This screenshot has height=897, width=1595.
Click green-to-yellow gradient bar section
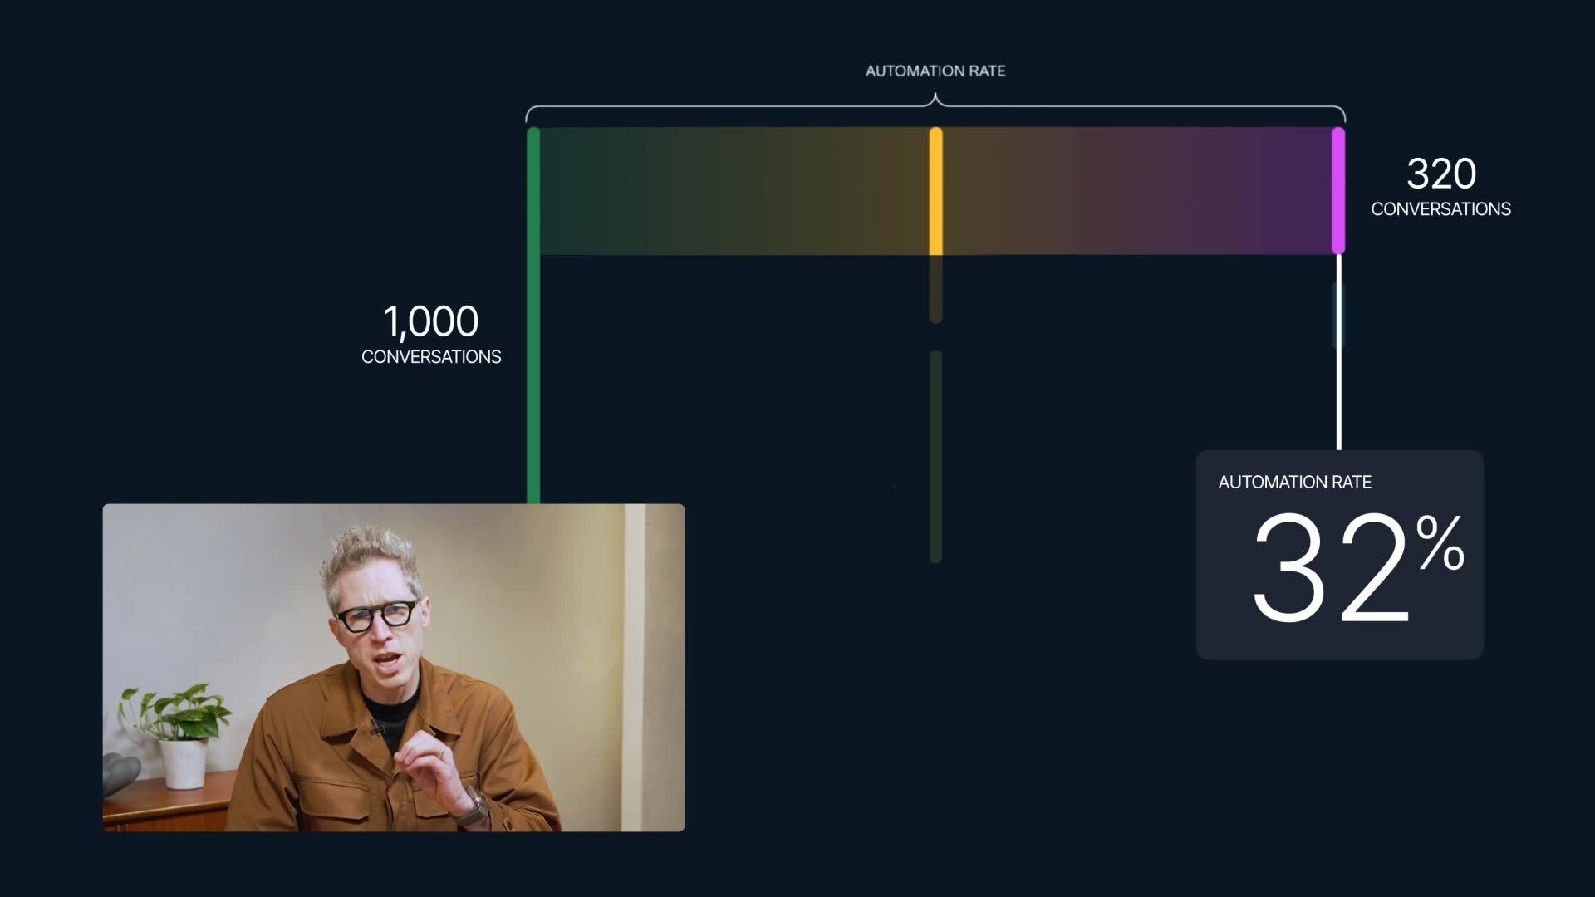coord(735,191)
